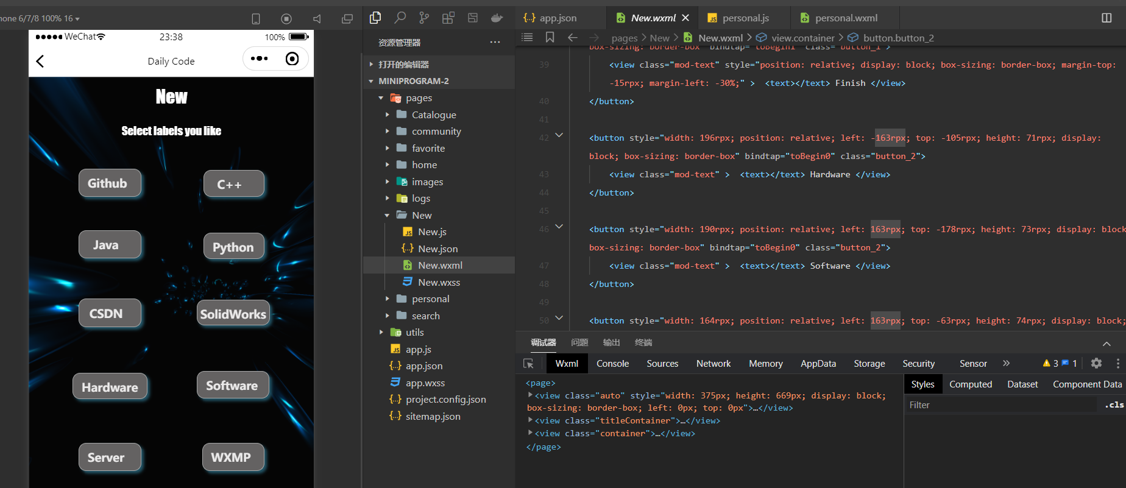
Task: Expand the community folder
Action: click(387, 131)
